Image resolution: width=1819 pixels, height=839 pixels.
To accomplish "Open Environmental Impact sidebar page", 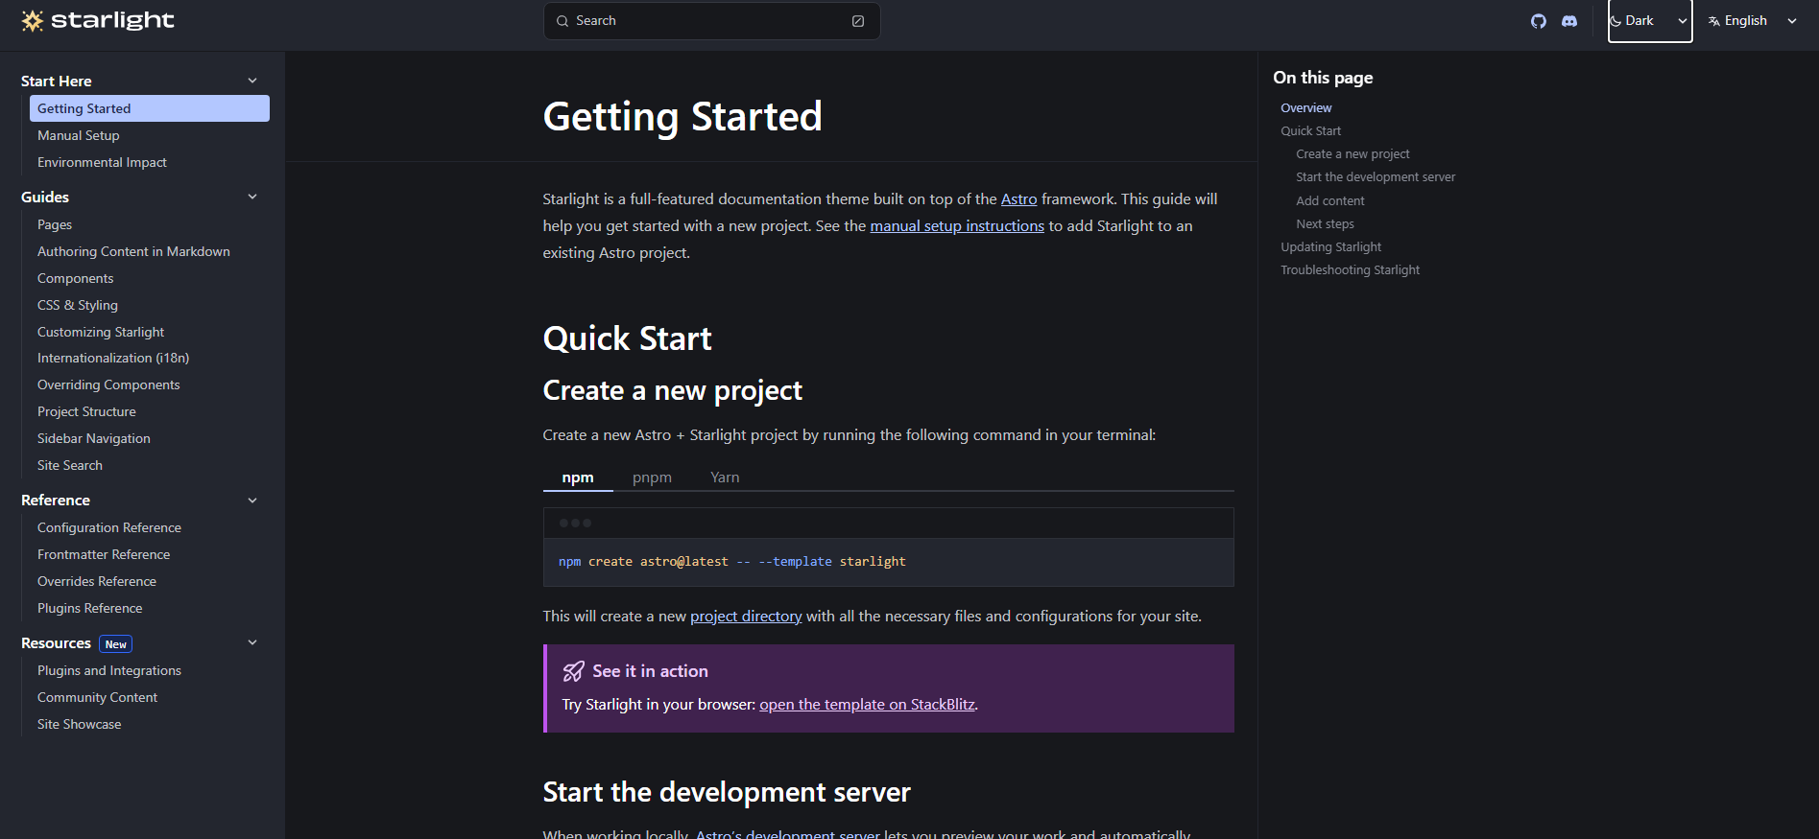I will click(150, 162).
